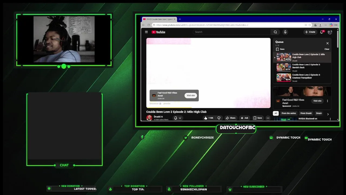The height and width of the screenshot is (195, 346).
Task: Click the Facebook icon on the overlay
Action: (142, 137)
